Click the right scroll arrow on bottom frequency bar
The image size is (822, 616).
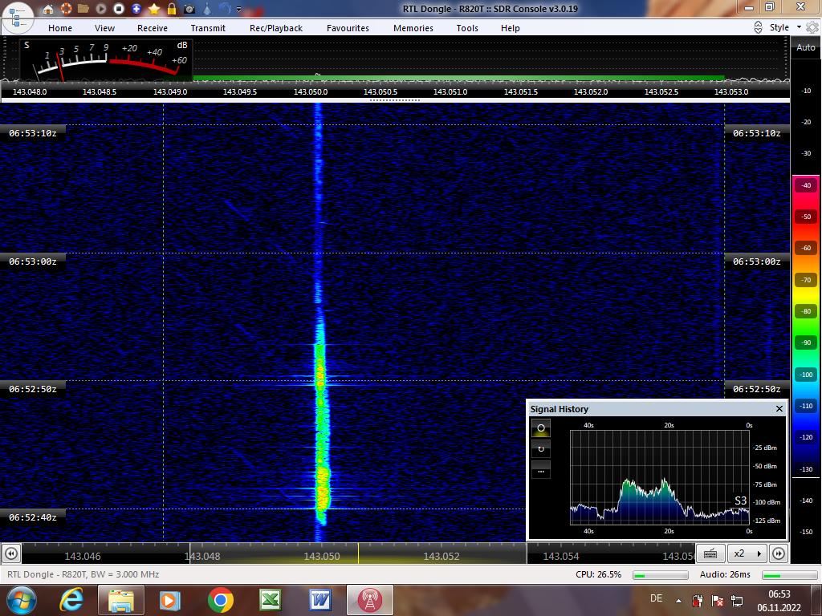[779, 553]
